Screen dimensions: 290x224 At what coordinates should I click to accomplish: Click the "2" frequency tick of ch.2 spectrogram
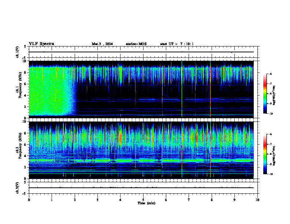pyautogui.click(x=26, y=167)
